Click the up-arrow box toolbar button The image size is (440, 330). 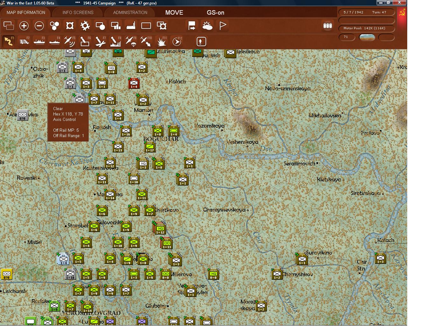201,41
